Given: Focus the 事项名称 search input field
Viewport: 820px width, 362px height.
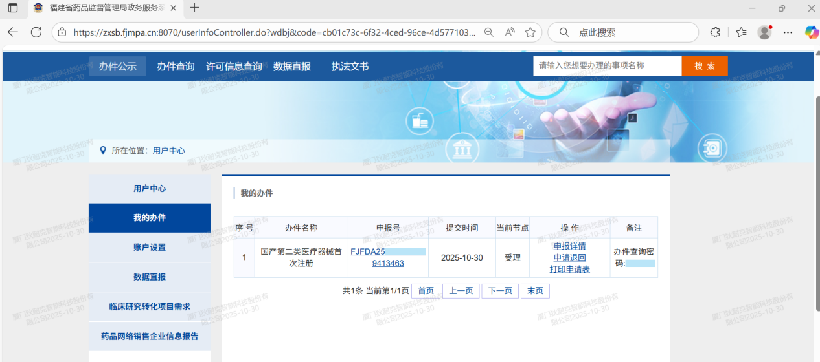Looking at the screenshot, I should point(607,66).
